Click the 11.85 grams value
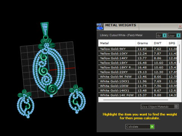The image size is (182, 136). coord(142,49)
